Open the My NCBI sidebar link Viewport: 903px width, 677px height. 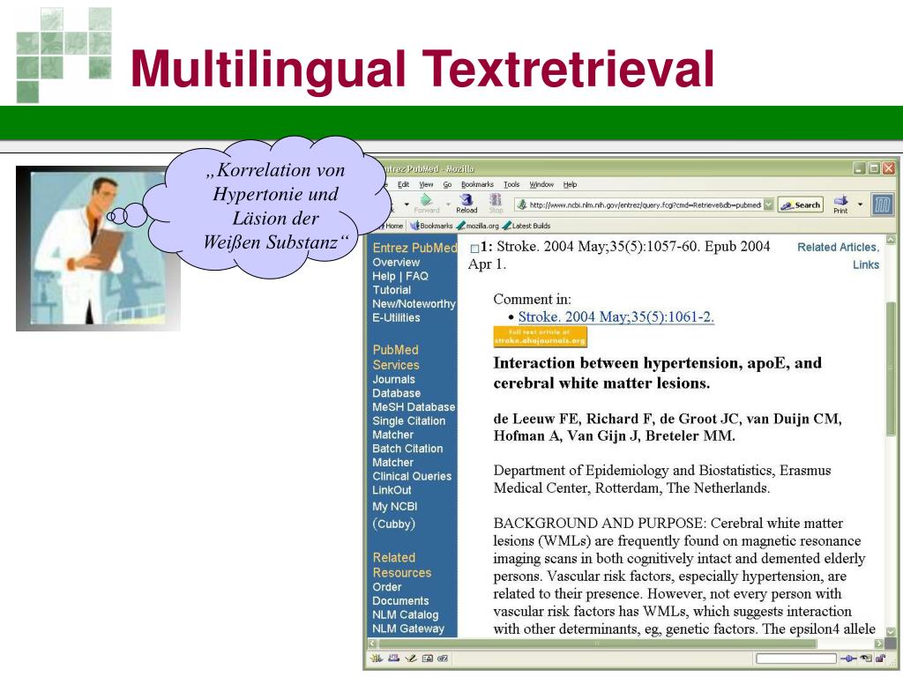394,507
